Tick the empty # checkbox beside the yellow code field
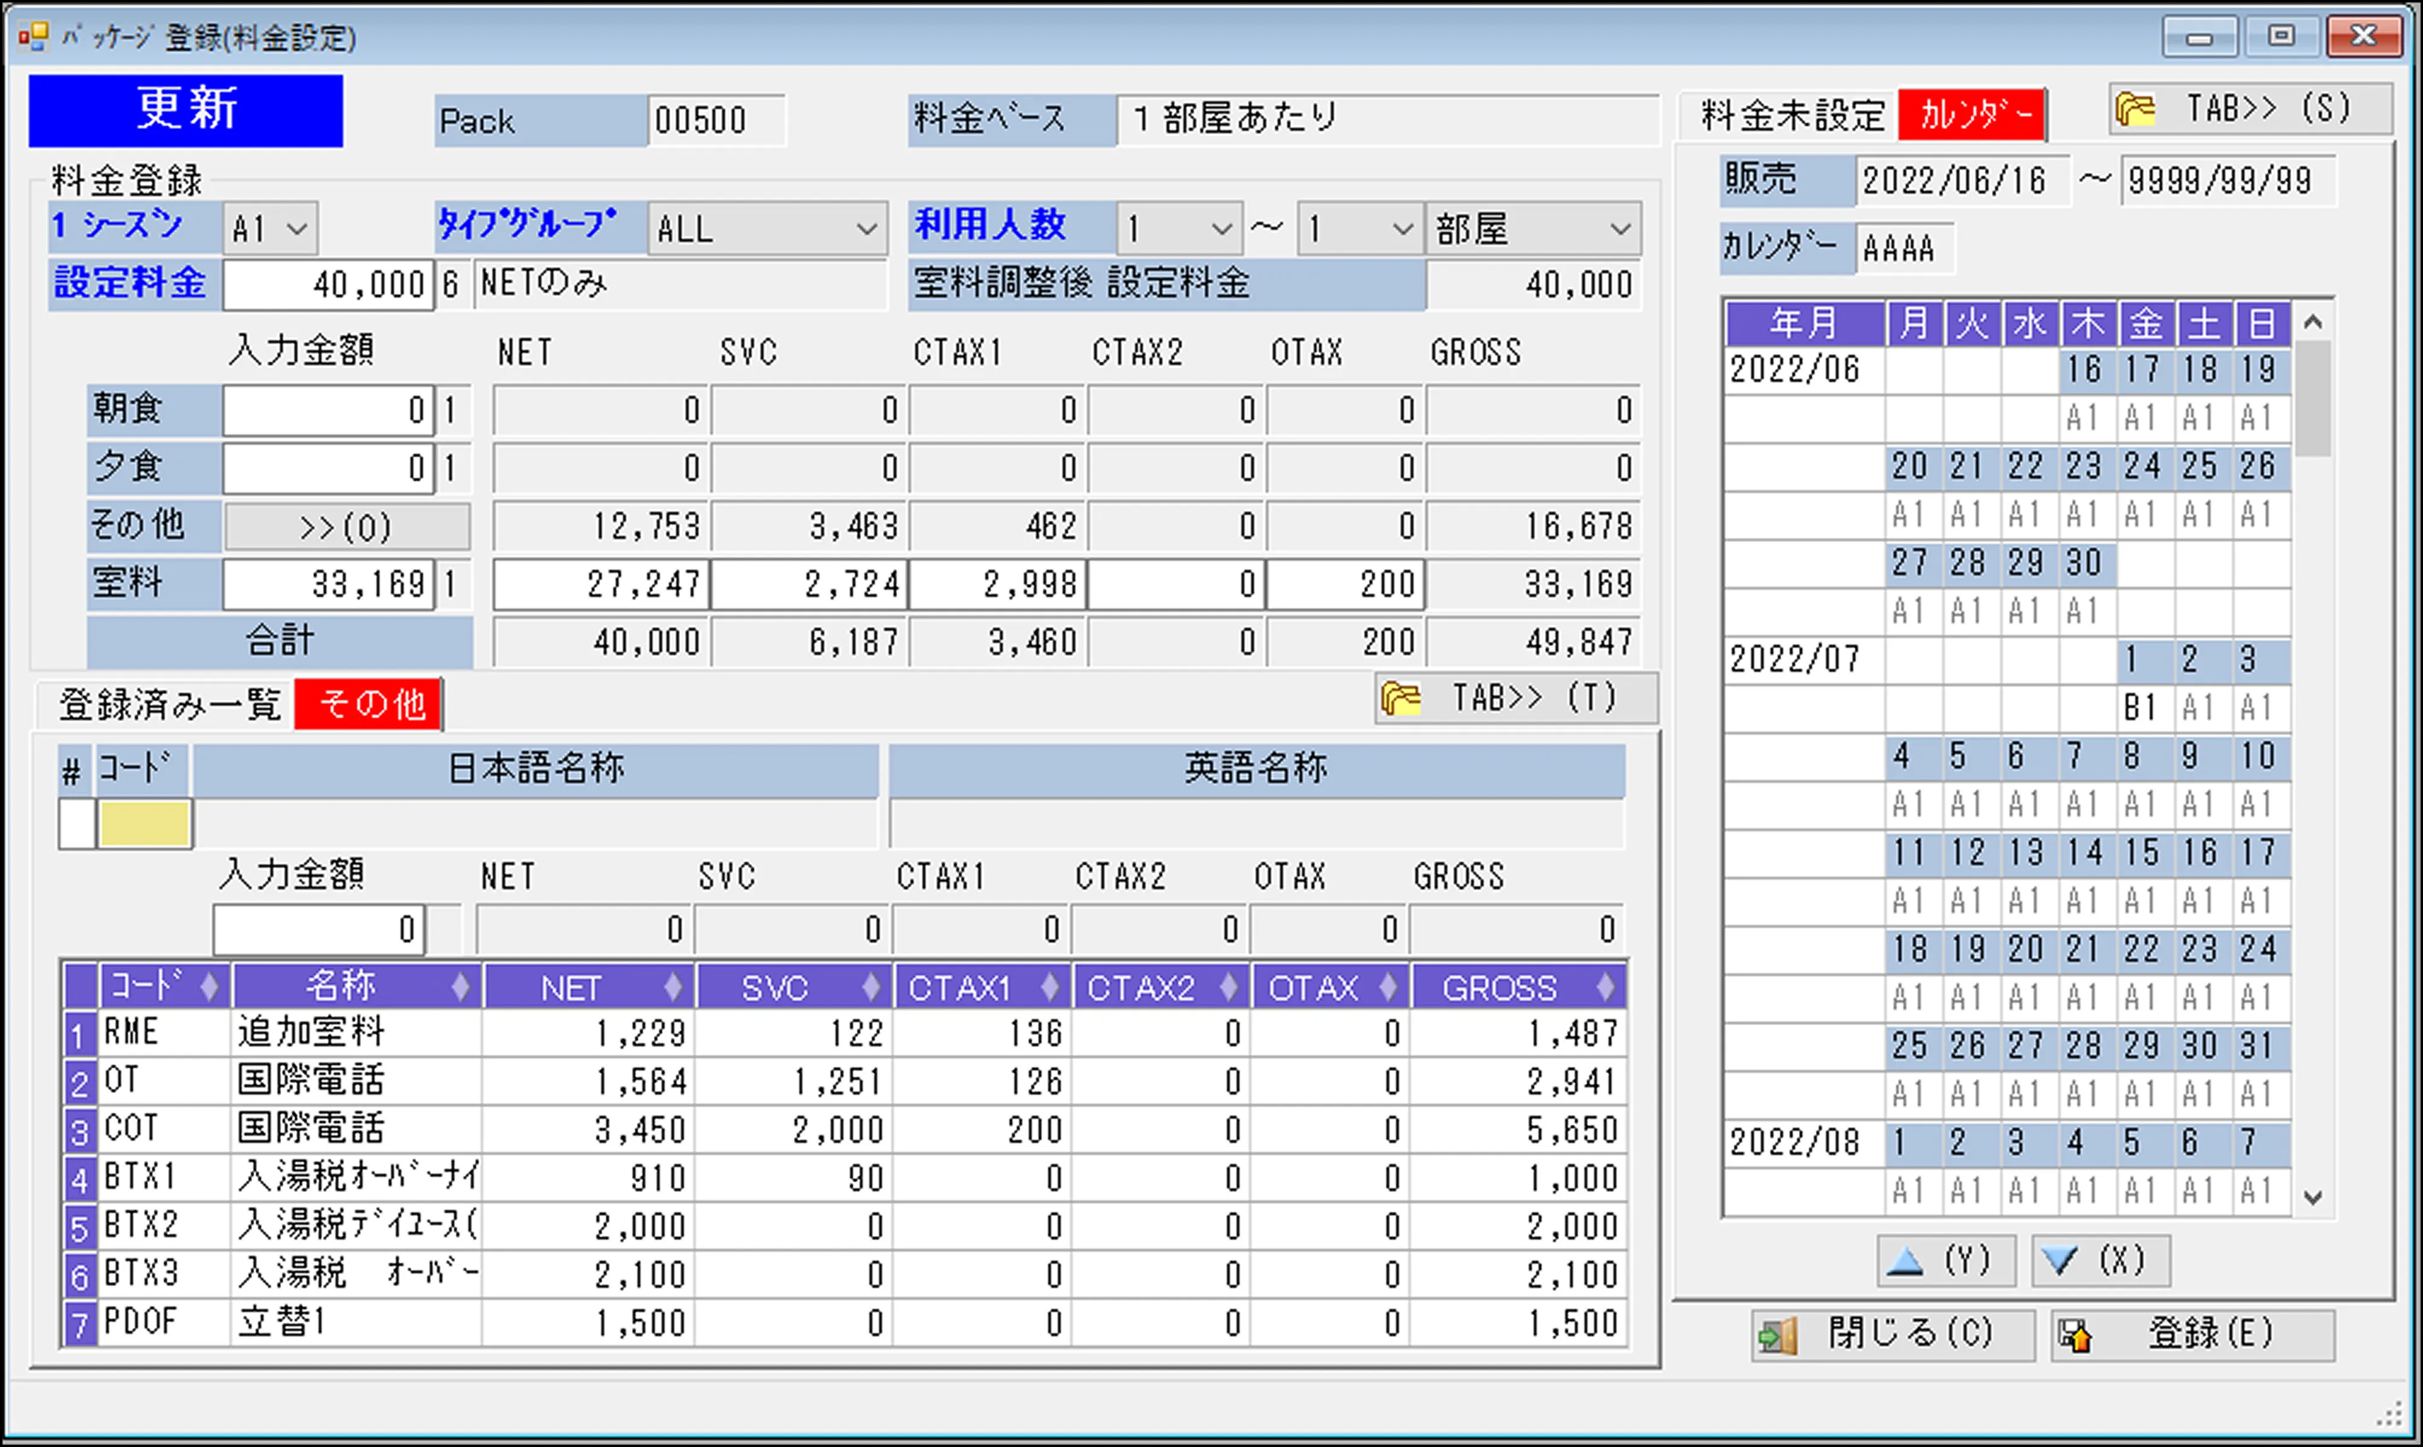The height and width of the screenshot is (1447, 2423). pos(76,824)
